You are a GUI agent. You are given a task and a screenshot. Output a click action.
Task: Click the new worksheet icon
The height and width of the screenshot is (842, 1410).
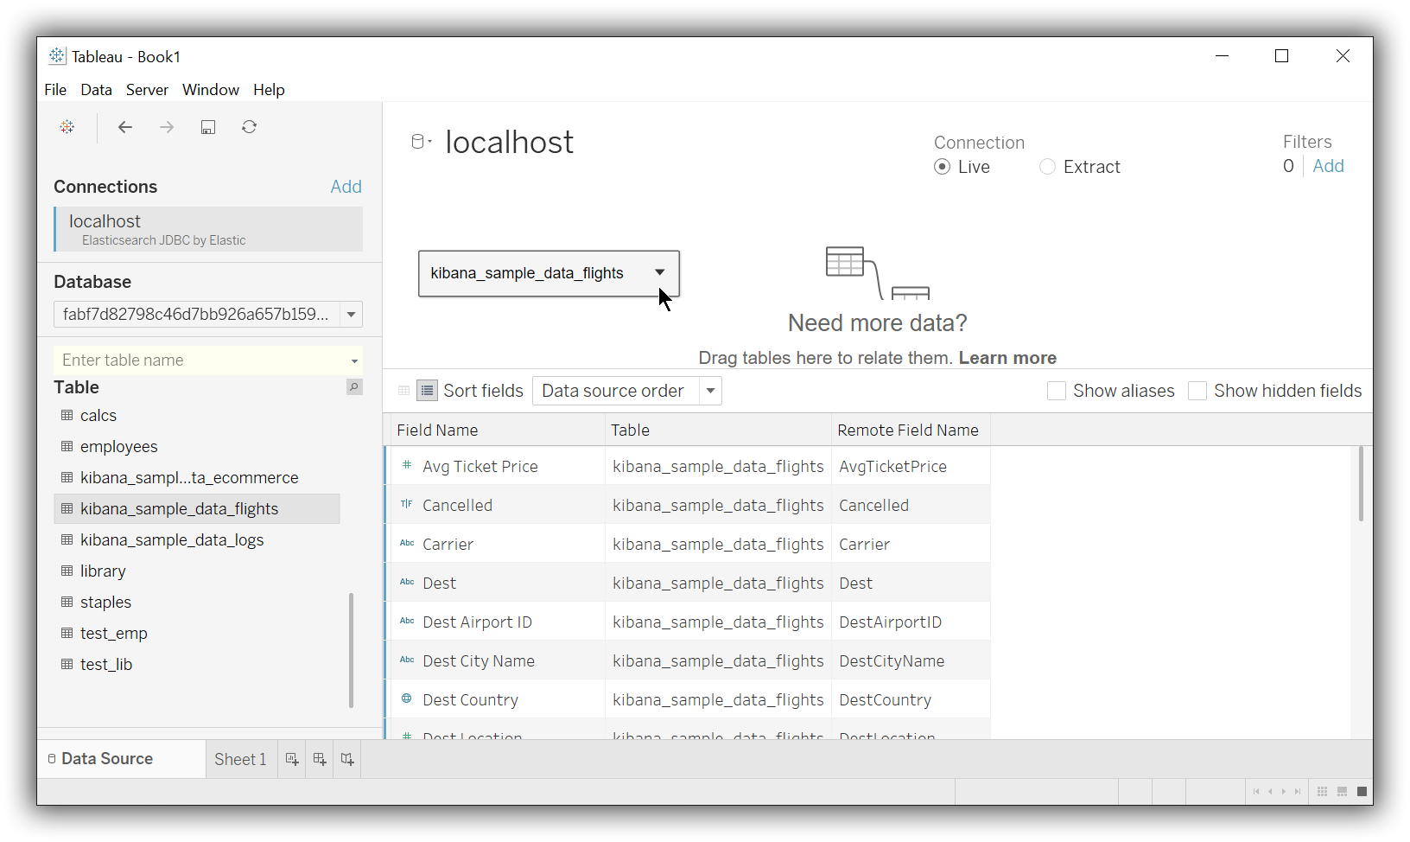(292, 759)
